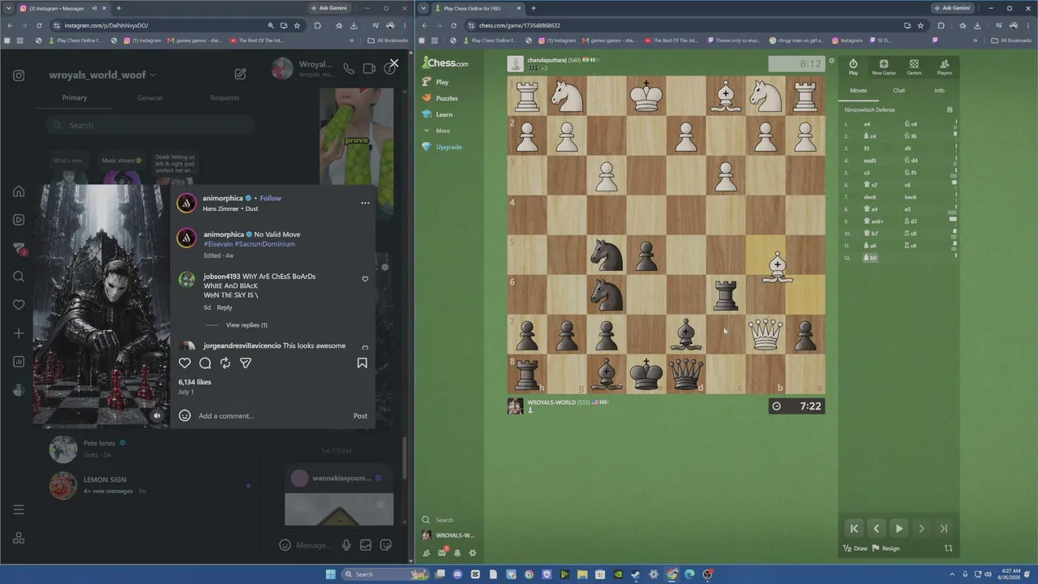Open Chess.com messages envelope icon
Viewport: 1038px width, 584px height.
click(x=442, y=553)
